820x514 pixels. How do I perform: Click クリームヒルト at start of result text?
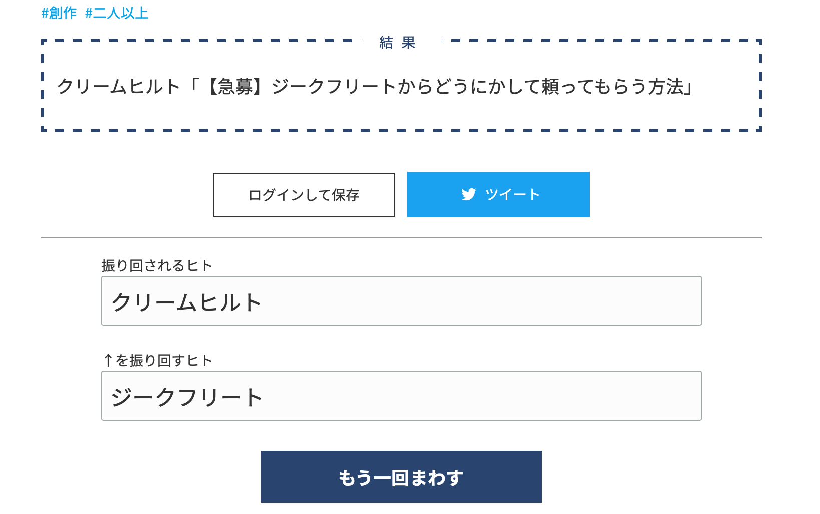[118, 87]
